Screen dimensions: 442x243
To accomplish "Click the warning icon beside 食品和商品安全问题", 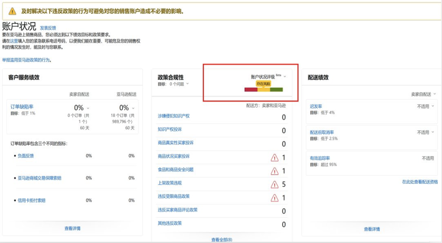I will coord(275,170).
